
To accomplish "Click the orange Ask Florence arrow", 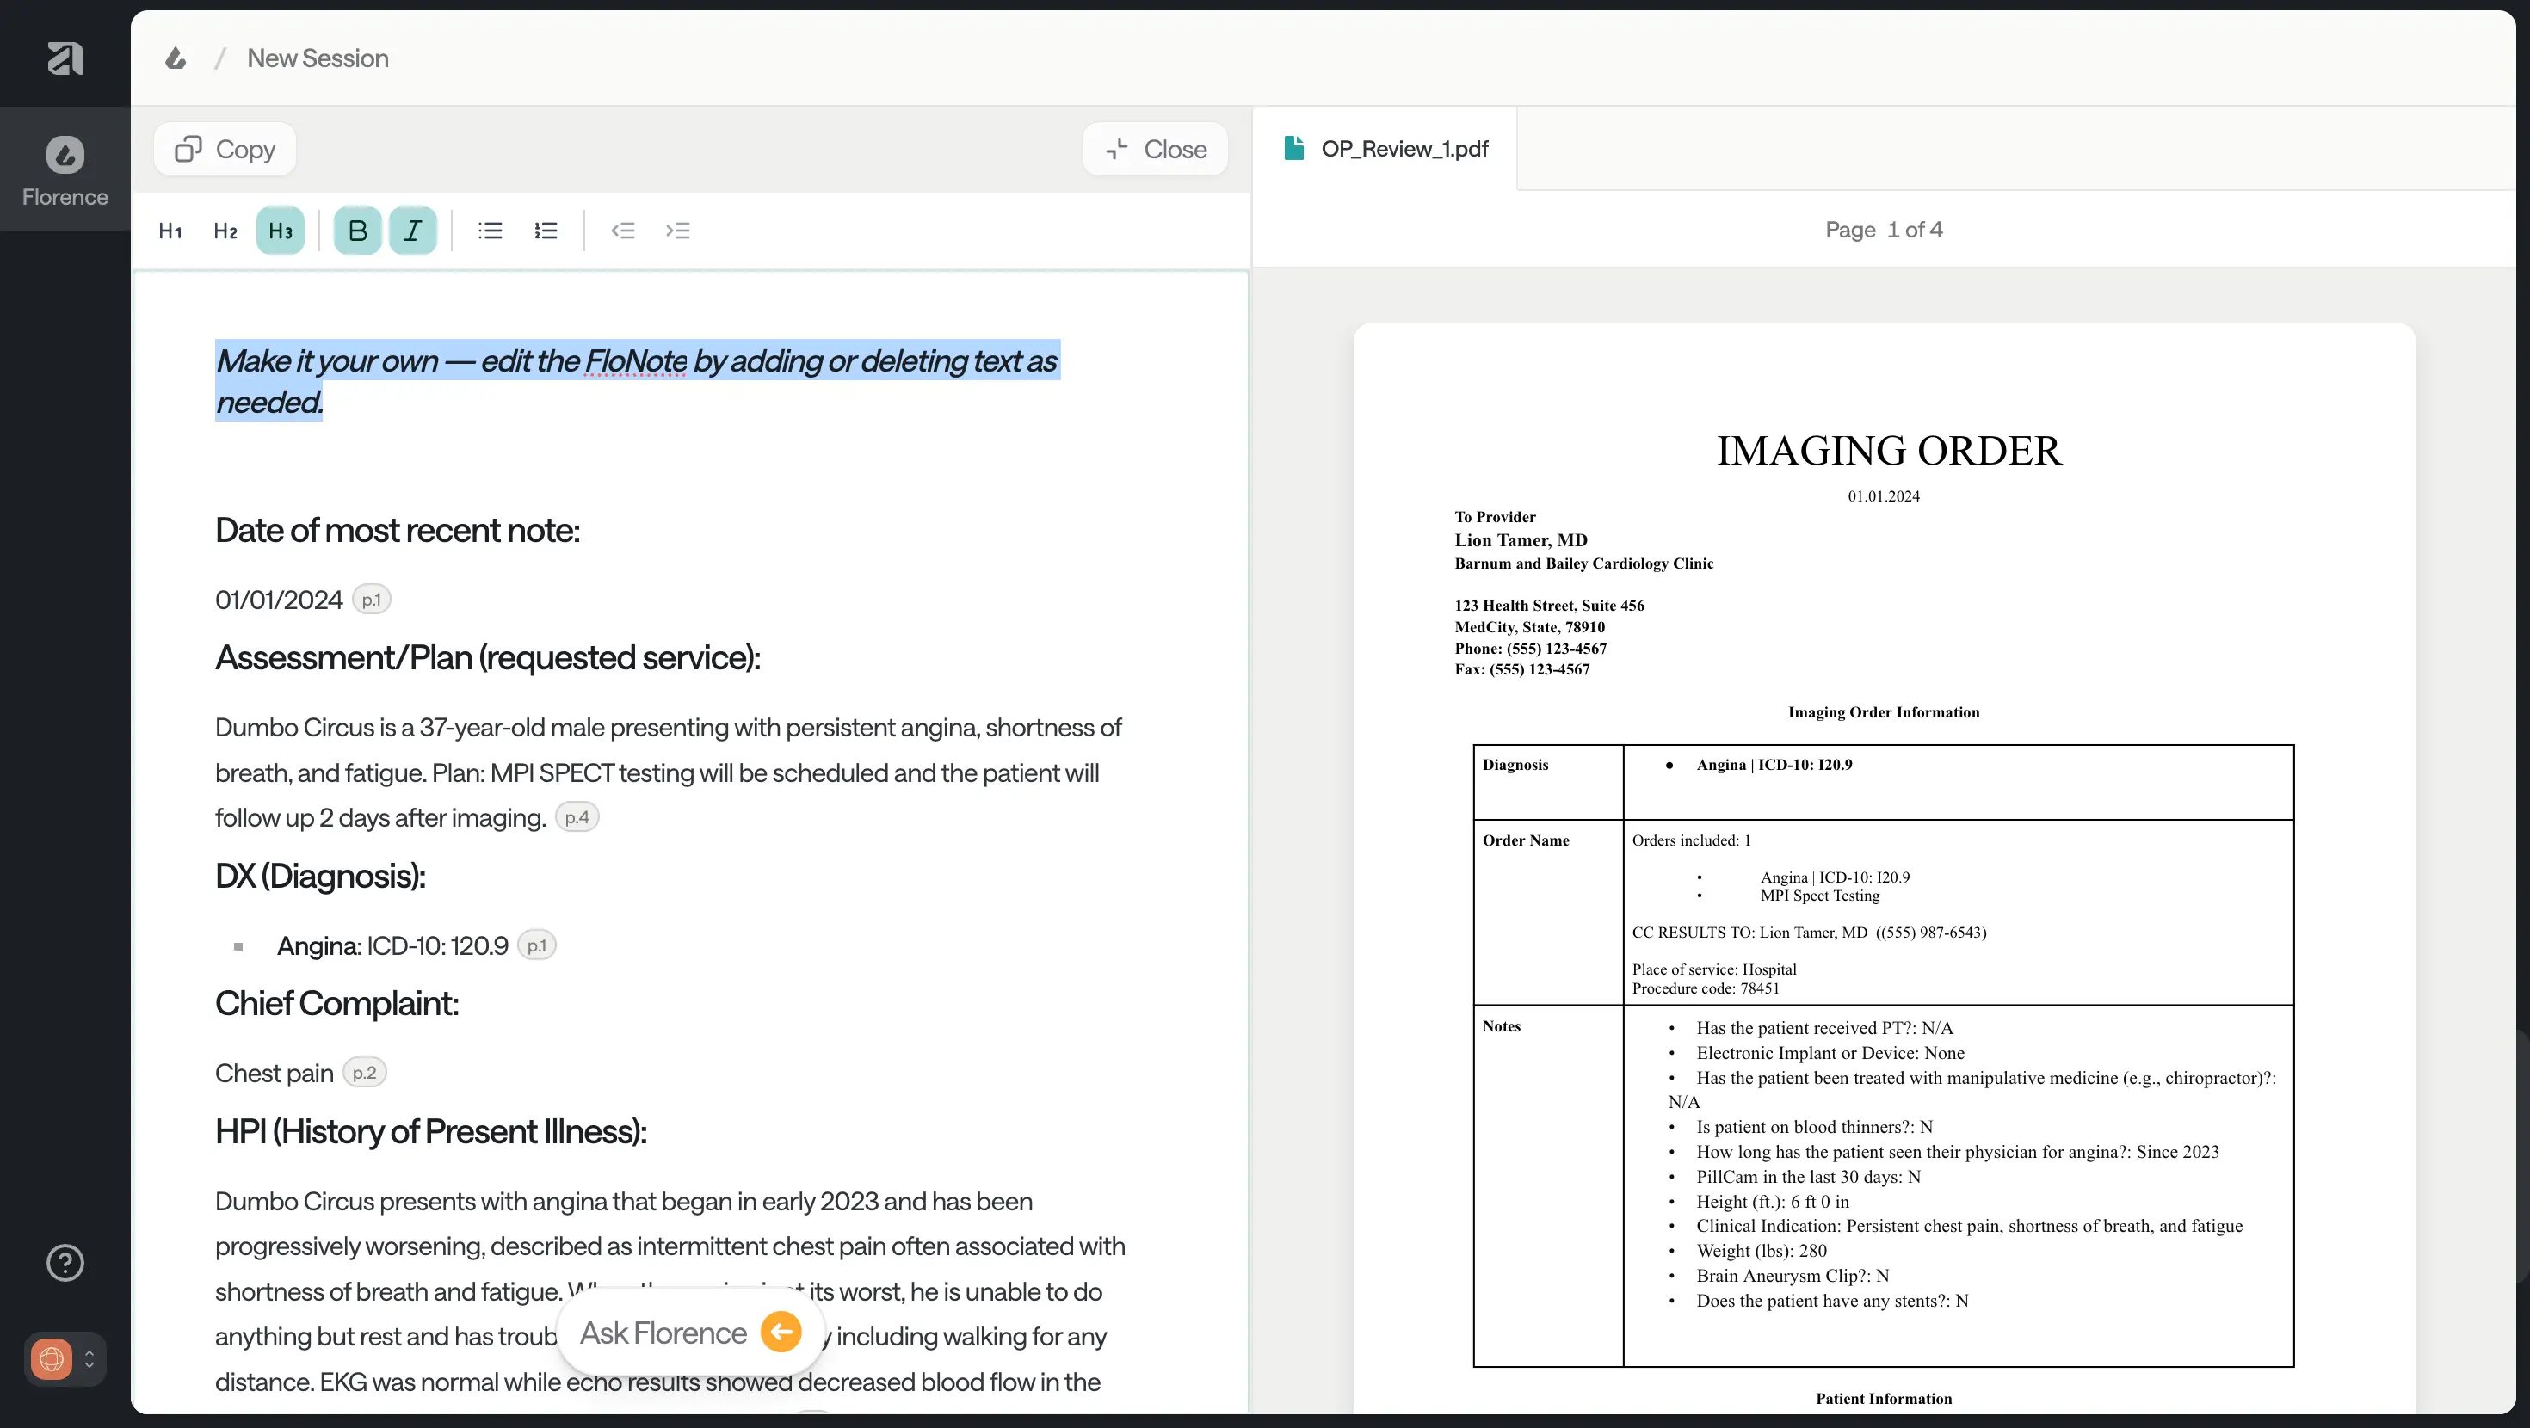I will coord(781,1332).
